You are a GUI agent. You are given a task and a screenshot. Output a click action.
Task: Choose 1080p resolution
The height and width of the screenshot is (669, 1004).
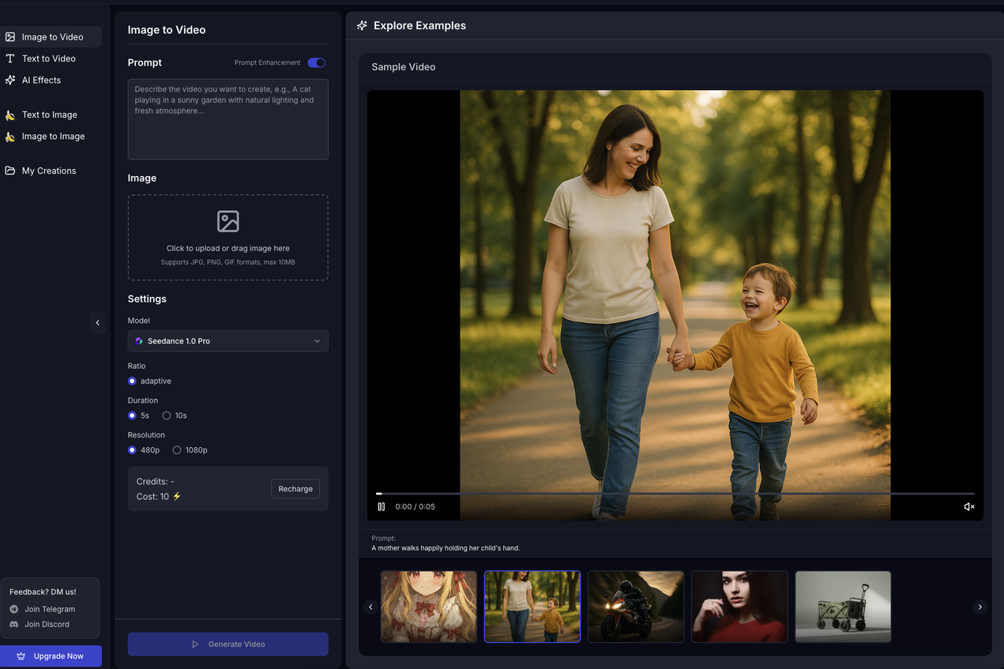(x=177, y=450)
